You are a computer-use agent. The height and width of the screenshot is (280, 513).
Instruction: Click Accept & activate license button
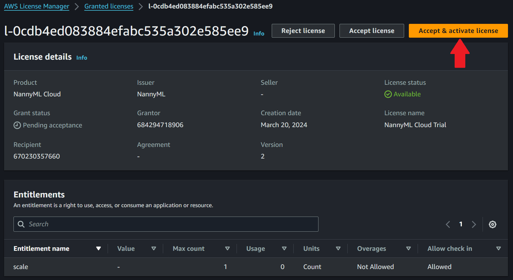[458, 31]
